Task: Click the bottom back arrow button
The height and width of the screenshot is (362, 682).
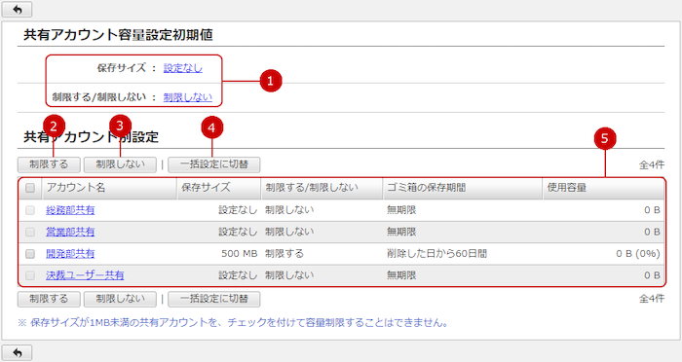Action: click(17, 352)
